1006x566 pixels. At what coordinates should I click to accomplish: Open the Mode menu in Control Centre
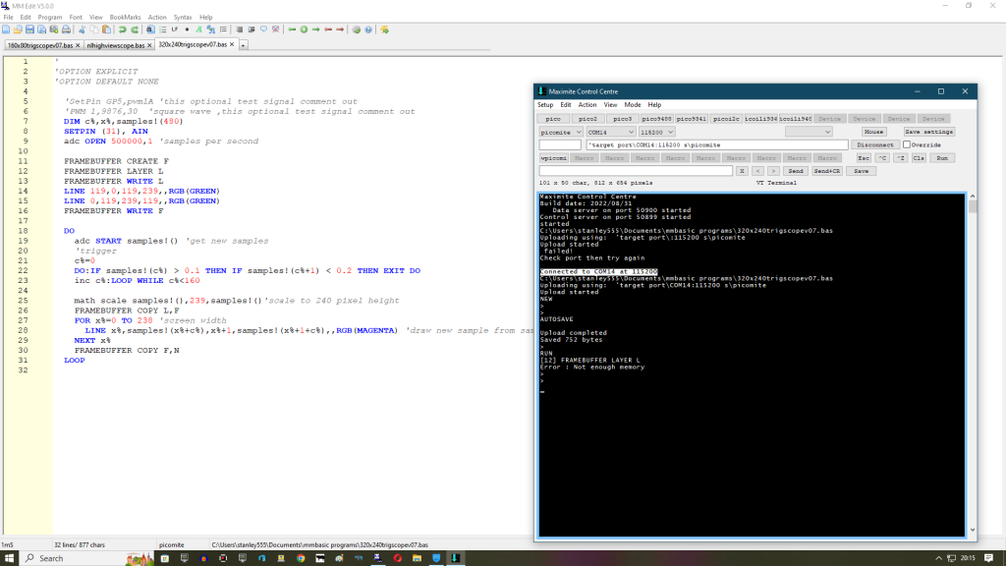point(633,104)
